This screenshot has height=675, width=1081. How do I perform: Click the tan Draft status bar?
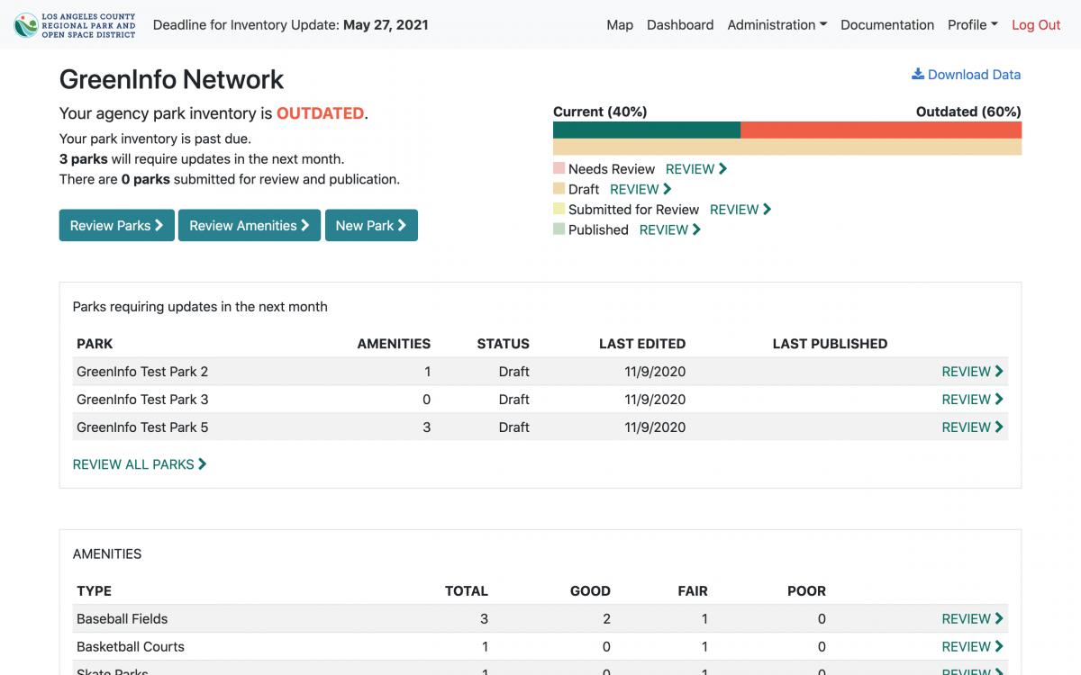pyautogui.click(x=787, y=147)
